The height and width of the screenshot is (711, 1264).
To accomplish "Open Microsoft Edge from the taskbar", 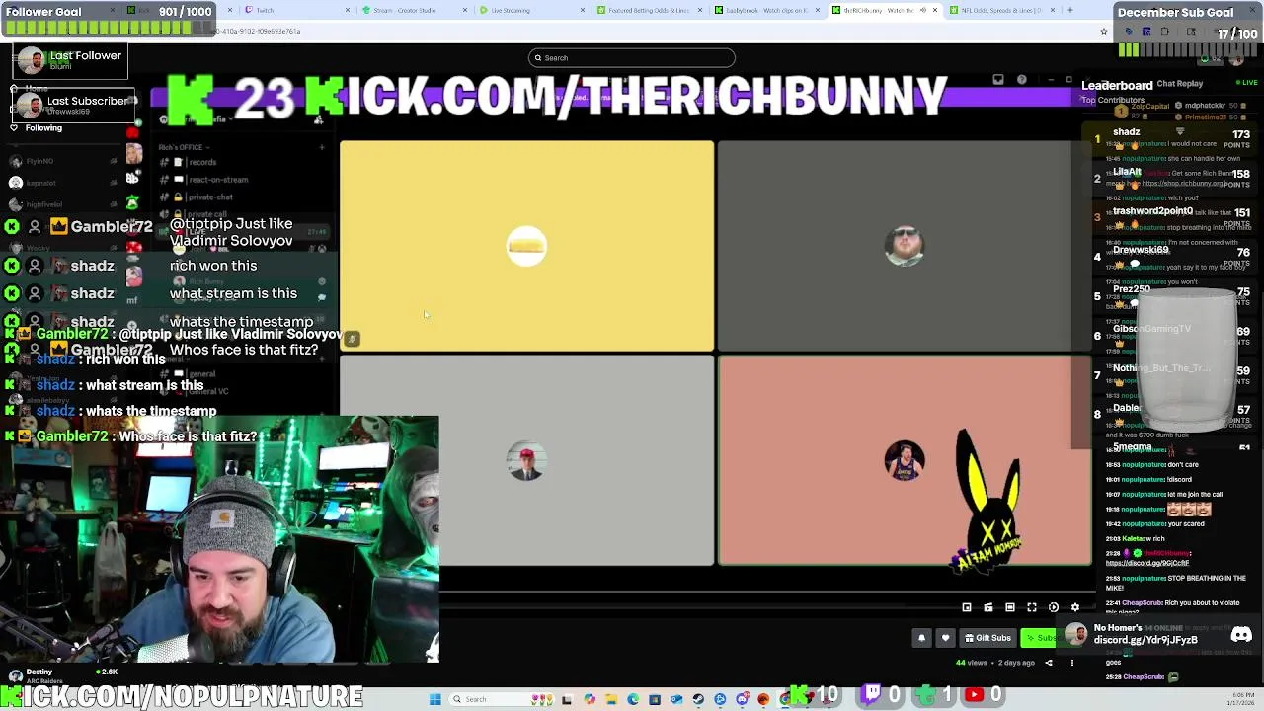I will click(633, 699).
